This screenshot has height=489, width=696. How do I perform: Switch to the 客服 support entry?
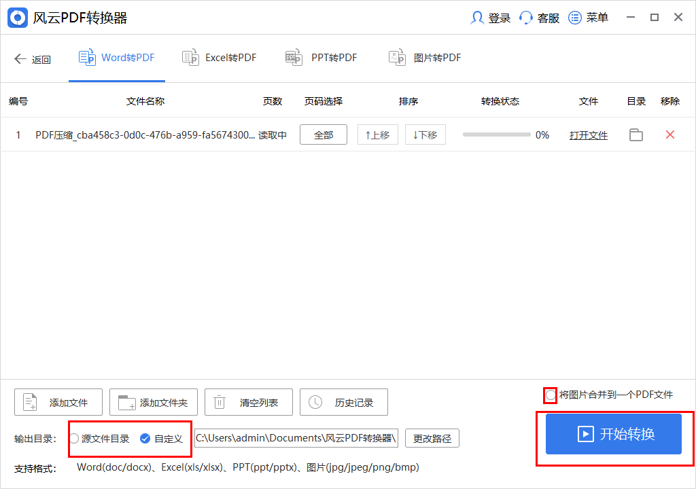pyautogui.click(x=539, y=17)
